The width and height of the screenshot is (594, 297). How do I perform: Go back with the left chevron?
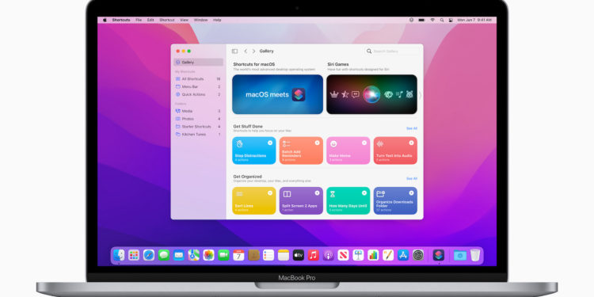pos(246,51)
